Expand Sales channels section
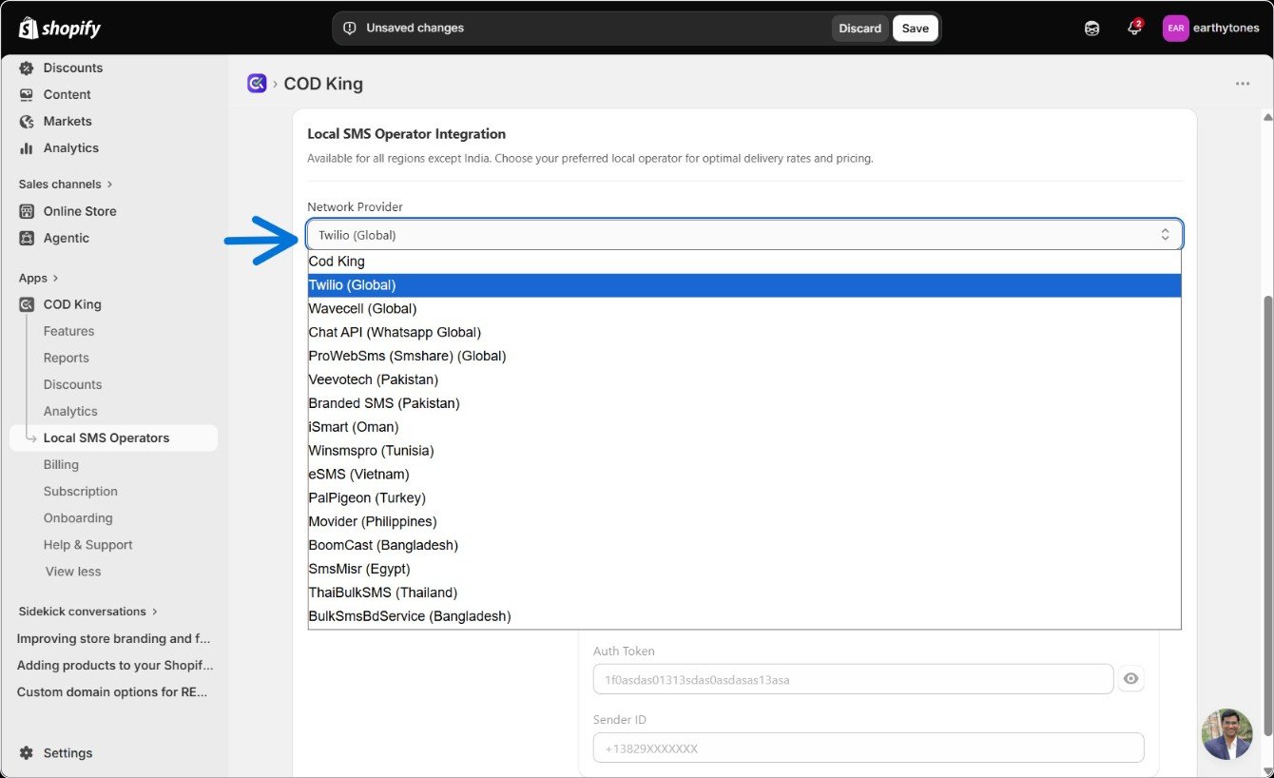This screenshot has width=1274, height=778. tap(66, 185)
